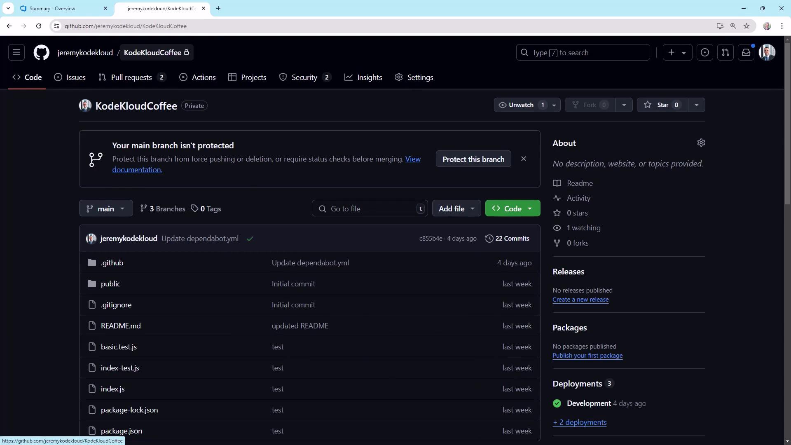The image size is (791, 445).
Task: Open the issues shortcut icon in header
Action: tap(705, 53)
